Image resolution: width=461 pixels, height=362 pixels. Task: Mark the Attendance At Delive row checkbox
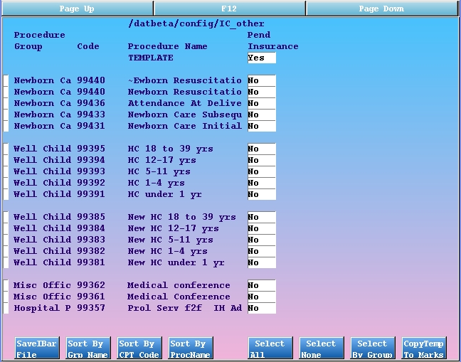click(6, 103)
